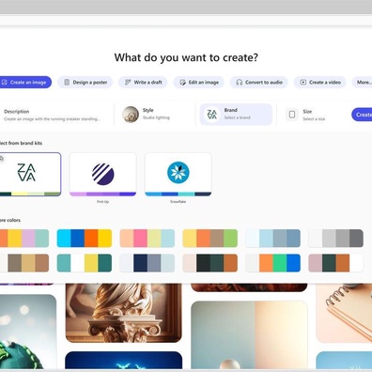Switch to the Edit an image tab

198,83
